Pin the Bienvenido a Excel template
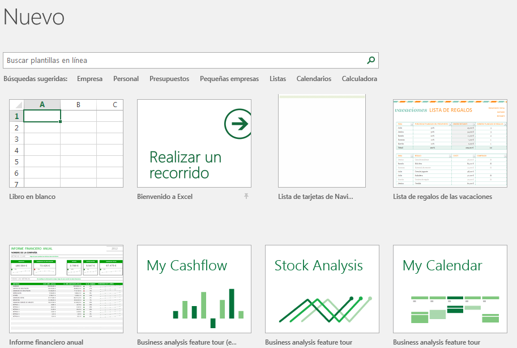 (x=246, y=196)
